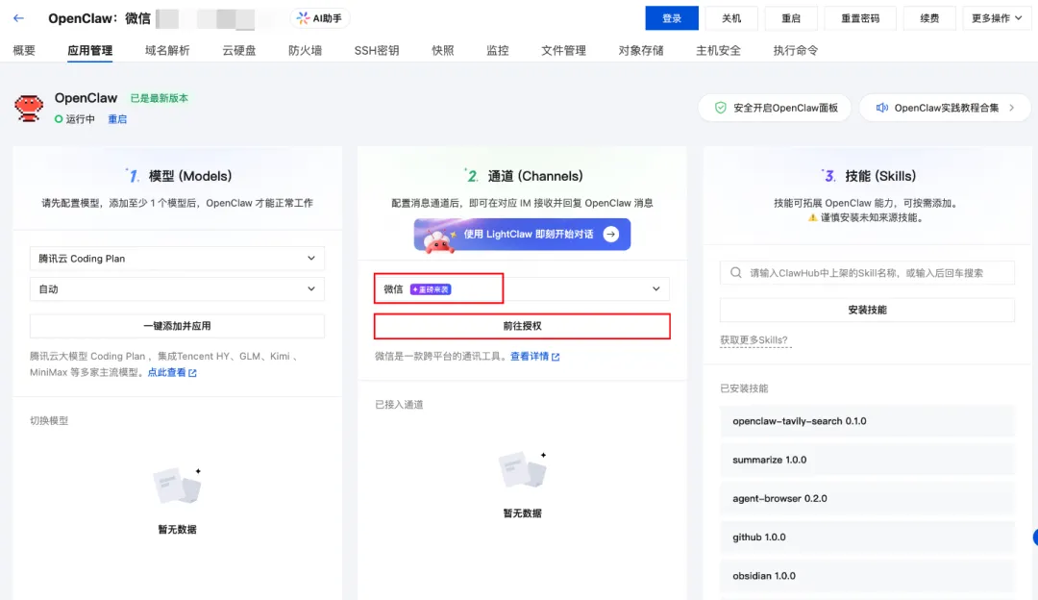Select openclaw-tavily-search 0.1.0 skill row

(867, 421)
